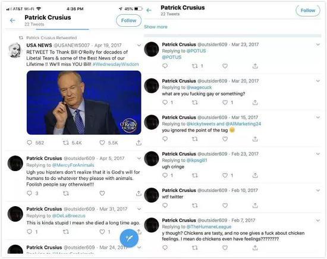Screen dimensions: 327x259
Task: Open options chevron on Feb 10, 2017 tweet
Action: 318,190
